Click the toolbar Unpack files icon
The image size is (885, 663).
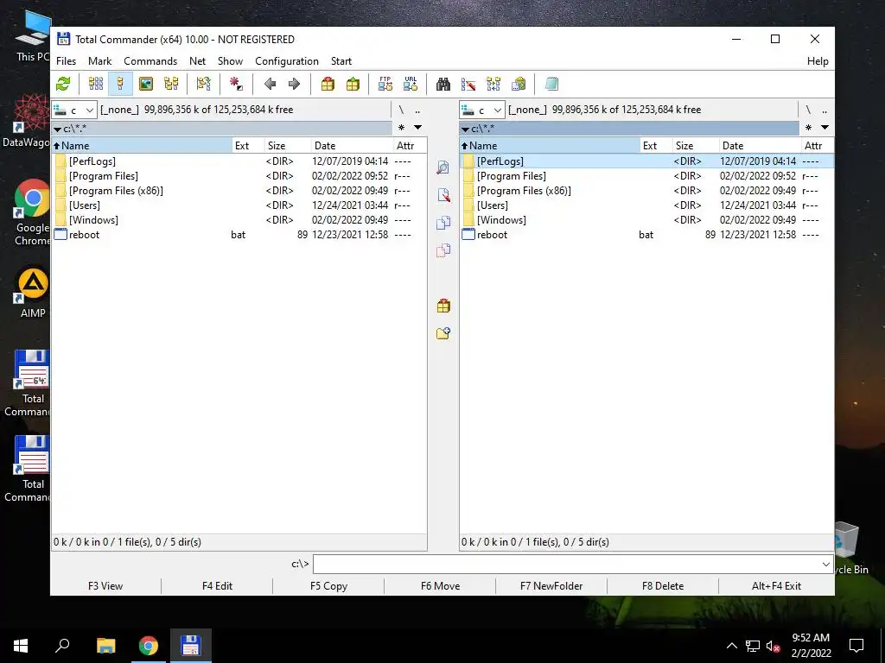(x=353, y=84)
